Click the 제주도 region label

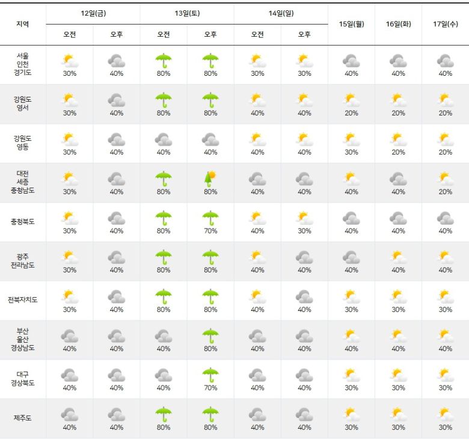tap(23, 418)
